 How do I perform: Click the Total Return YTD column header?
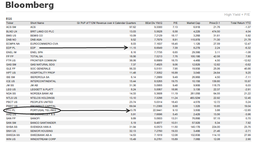pyautogui.click(x=241, y=23)
